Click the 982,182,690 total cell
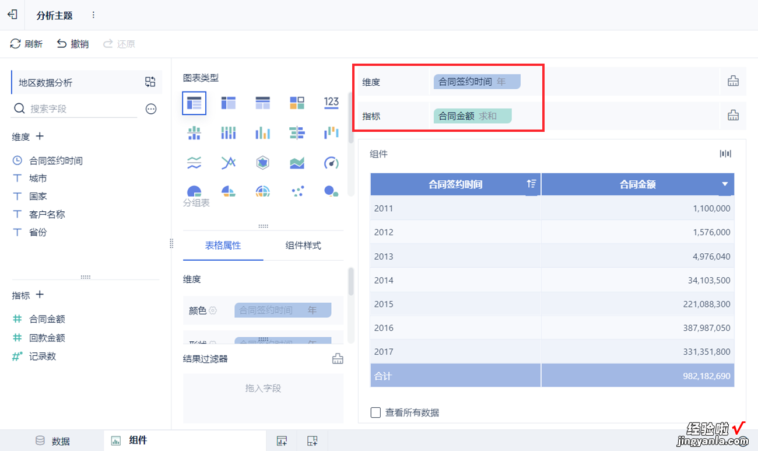 (x=638, y=376)
